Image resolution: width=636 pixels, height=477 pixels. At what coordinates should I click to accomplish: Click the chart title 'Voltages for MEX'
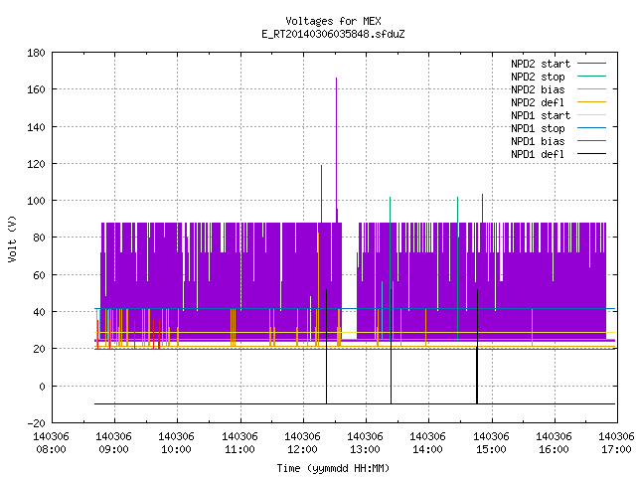point(333,21)
